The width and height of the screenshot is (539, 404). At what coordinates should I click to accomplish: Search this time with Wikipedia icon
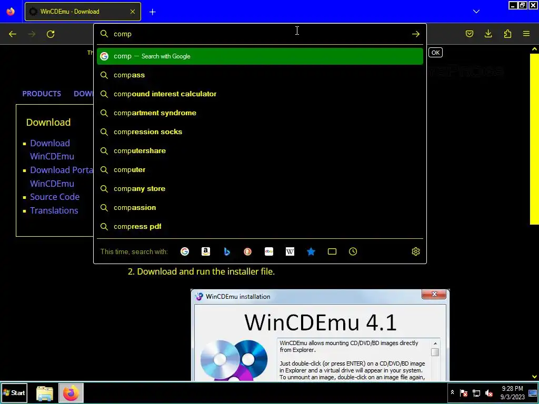pyautogui.click(x=290, y=251)
